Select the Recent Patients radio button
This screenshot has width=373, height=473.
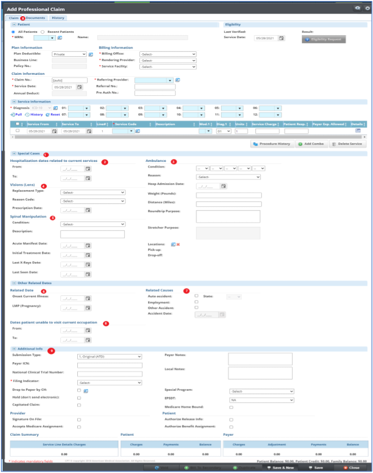click(x=43, y=31)
